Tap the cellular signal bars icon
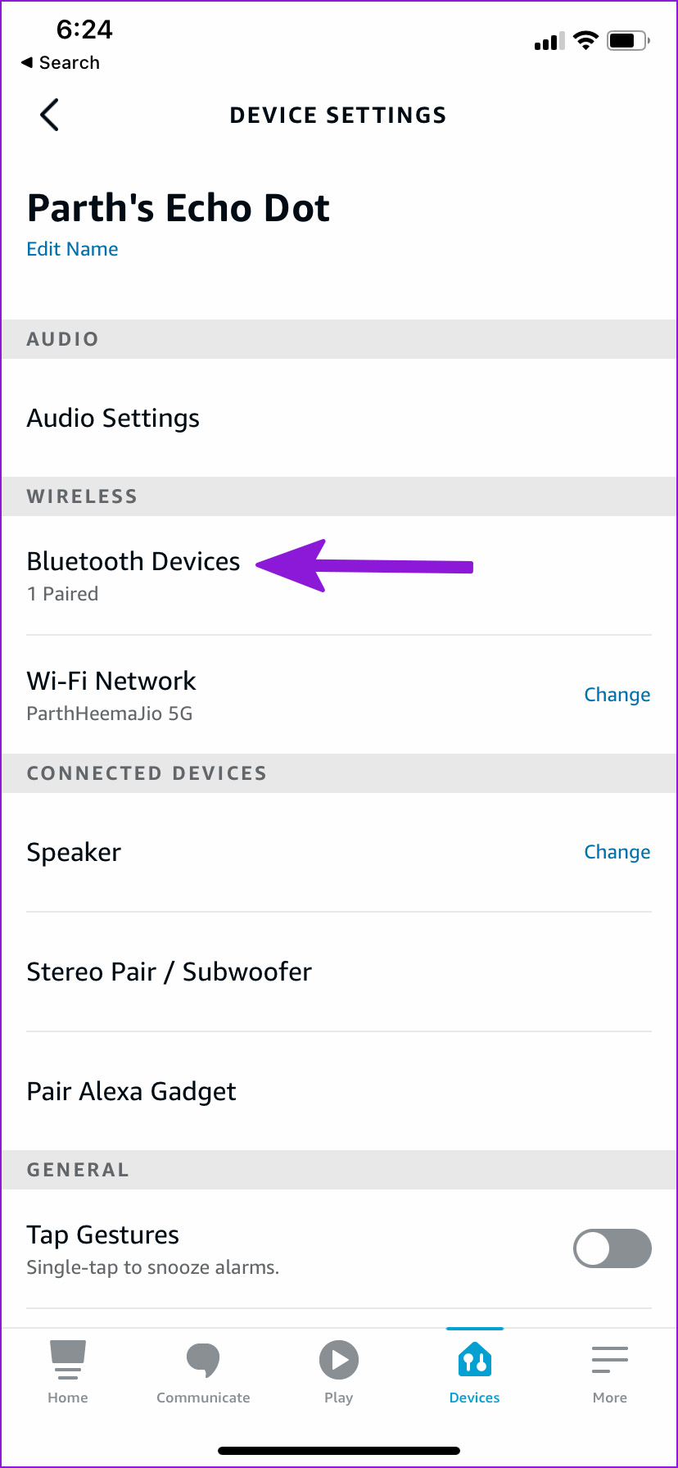The image size is (678, 1468). 549,42
